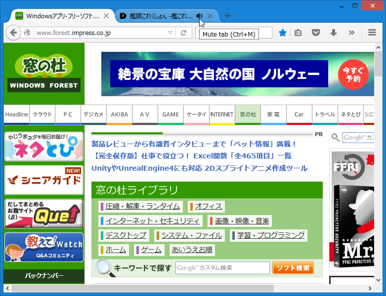Bookmark this page with the star icon

[x=283, y=33]
